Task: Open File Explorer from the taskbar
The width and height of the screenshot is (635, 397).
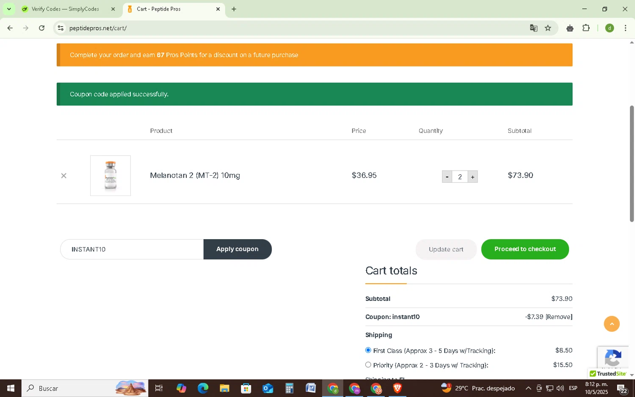Action: pyautogui.click(x=224, y=388)
